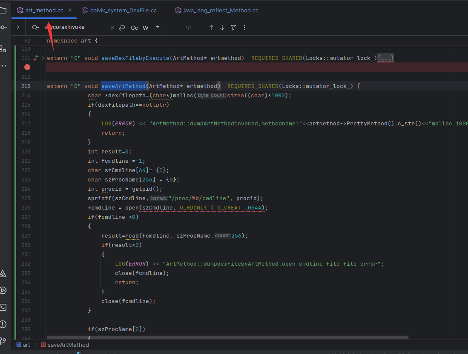The height and width of the screenshot is (354, 468).
Task: Open the CMake tool window
Action: pyautogui.click(x=3, y=273)
